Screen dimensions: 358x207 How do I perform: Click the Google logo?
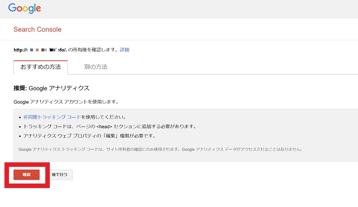pos(25,8)
